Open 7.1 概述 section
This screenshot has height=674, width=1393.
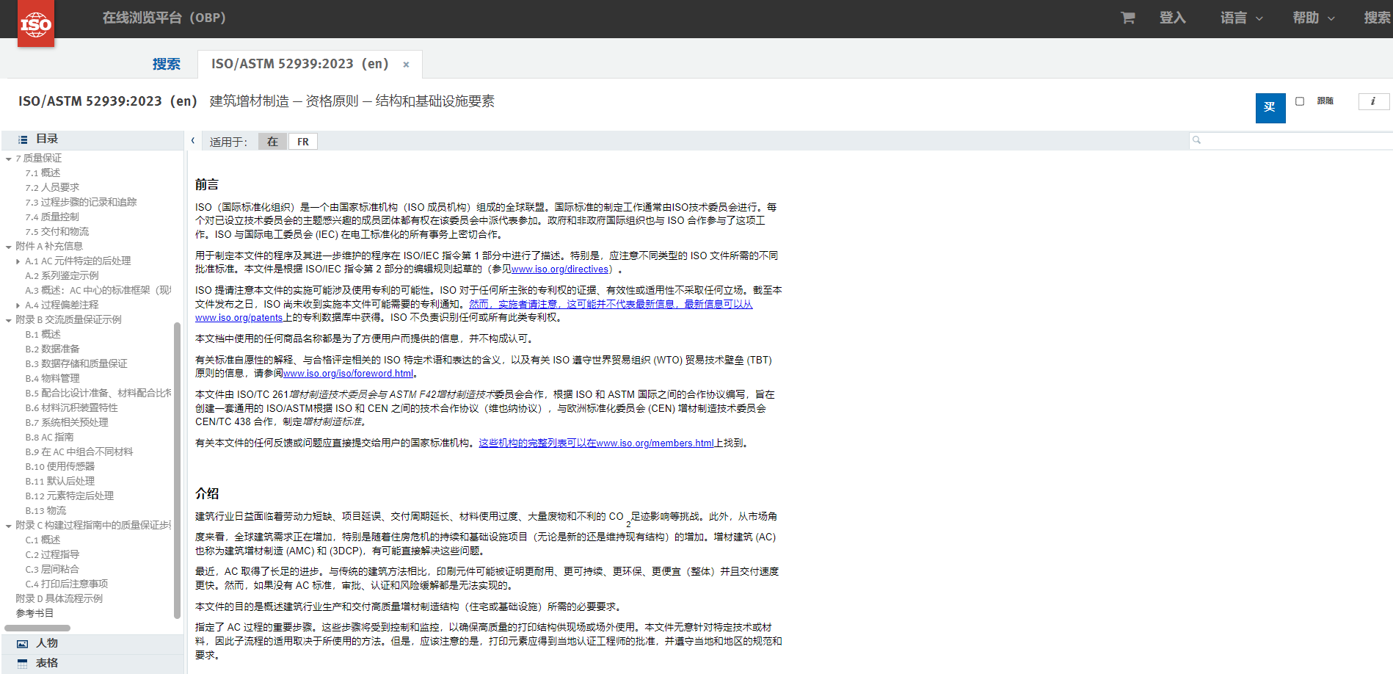(43, 173)
